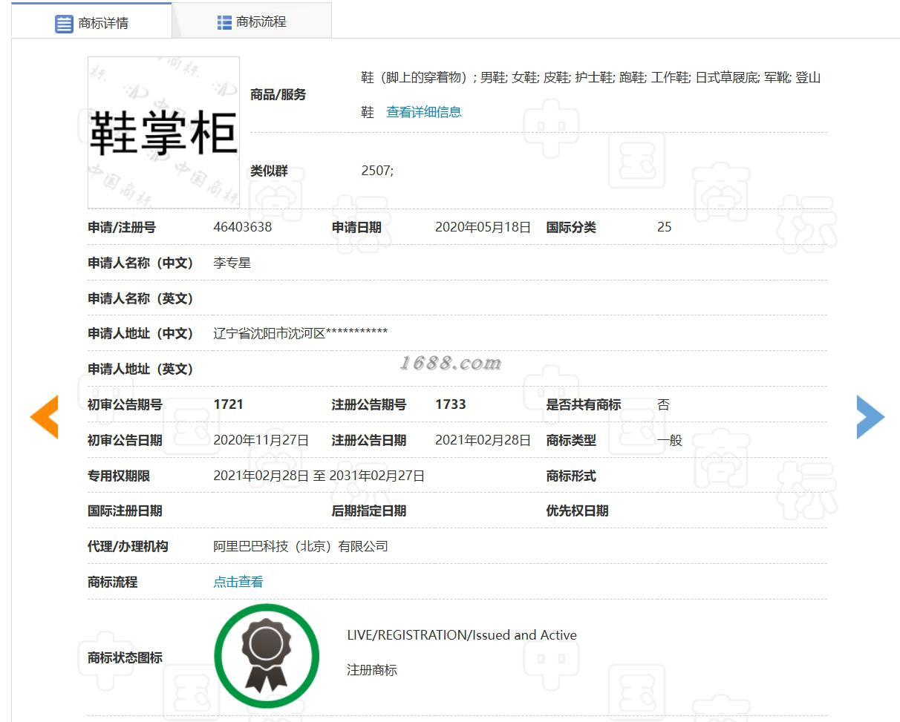Click the 申请人地址（中文） label

coord(140,333)
